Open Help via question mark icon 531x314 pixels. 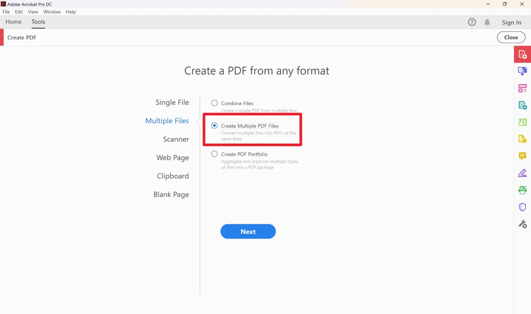(472, 22)
